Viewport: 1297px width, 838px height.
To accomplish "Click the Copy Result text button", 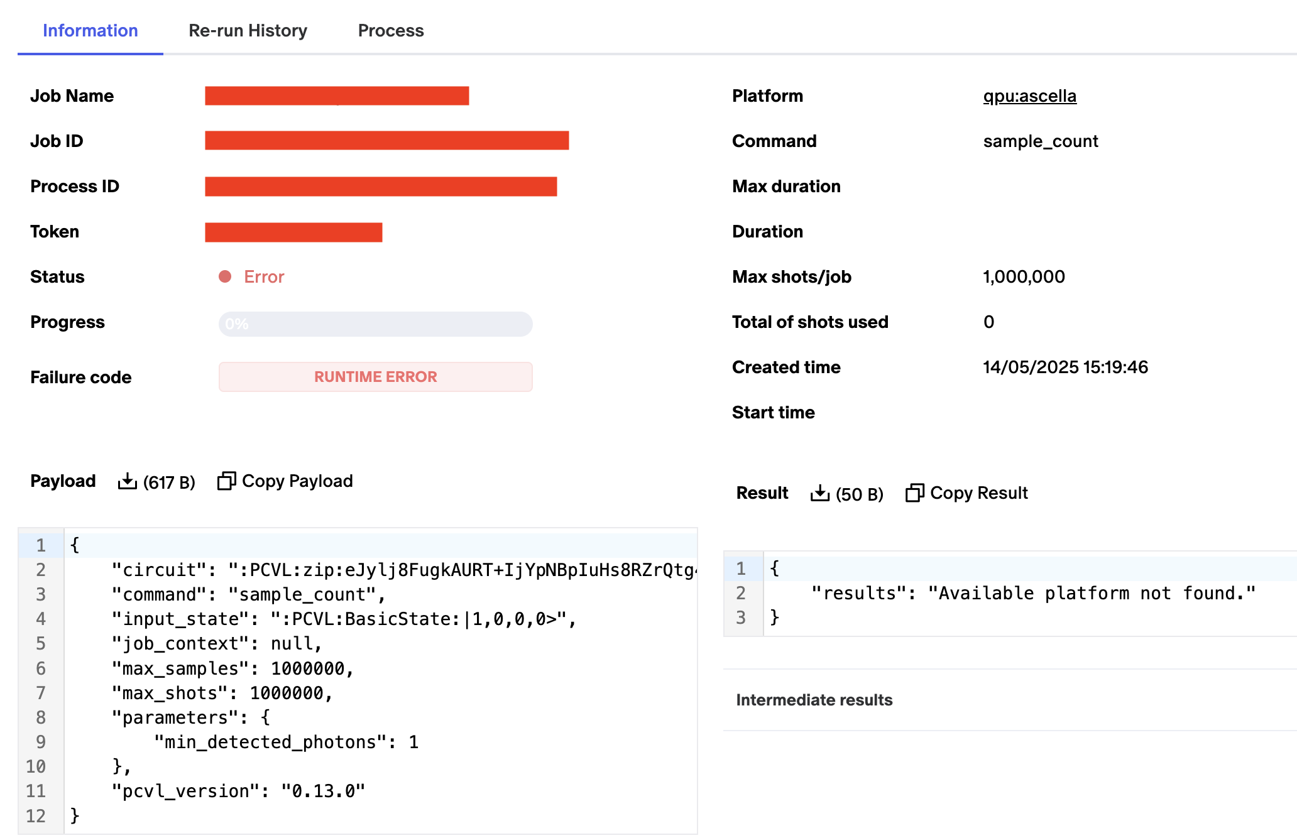I will click(979, 493).
